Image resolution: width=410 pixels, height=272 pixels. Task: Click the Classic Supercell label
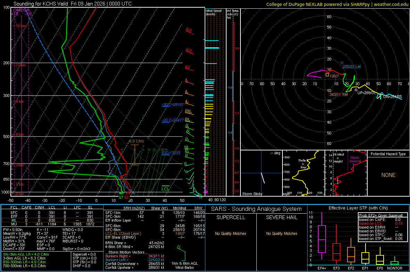point(355,159)
